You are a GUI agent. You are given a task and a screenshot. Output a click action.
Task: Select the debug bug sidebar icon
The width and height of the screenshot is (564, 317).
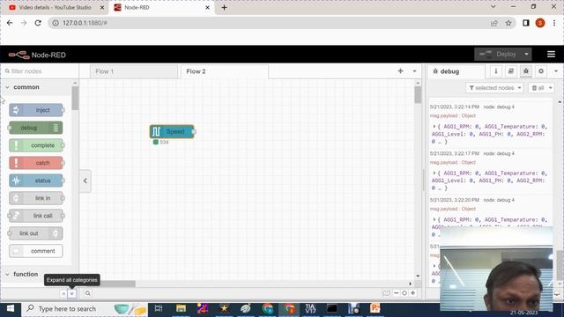[526, 71]
